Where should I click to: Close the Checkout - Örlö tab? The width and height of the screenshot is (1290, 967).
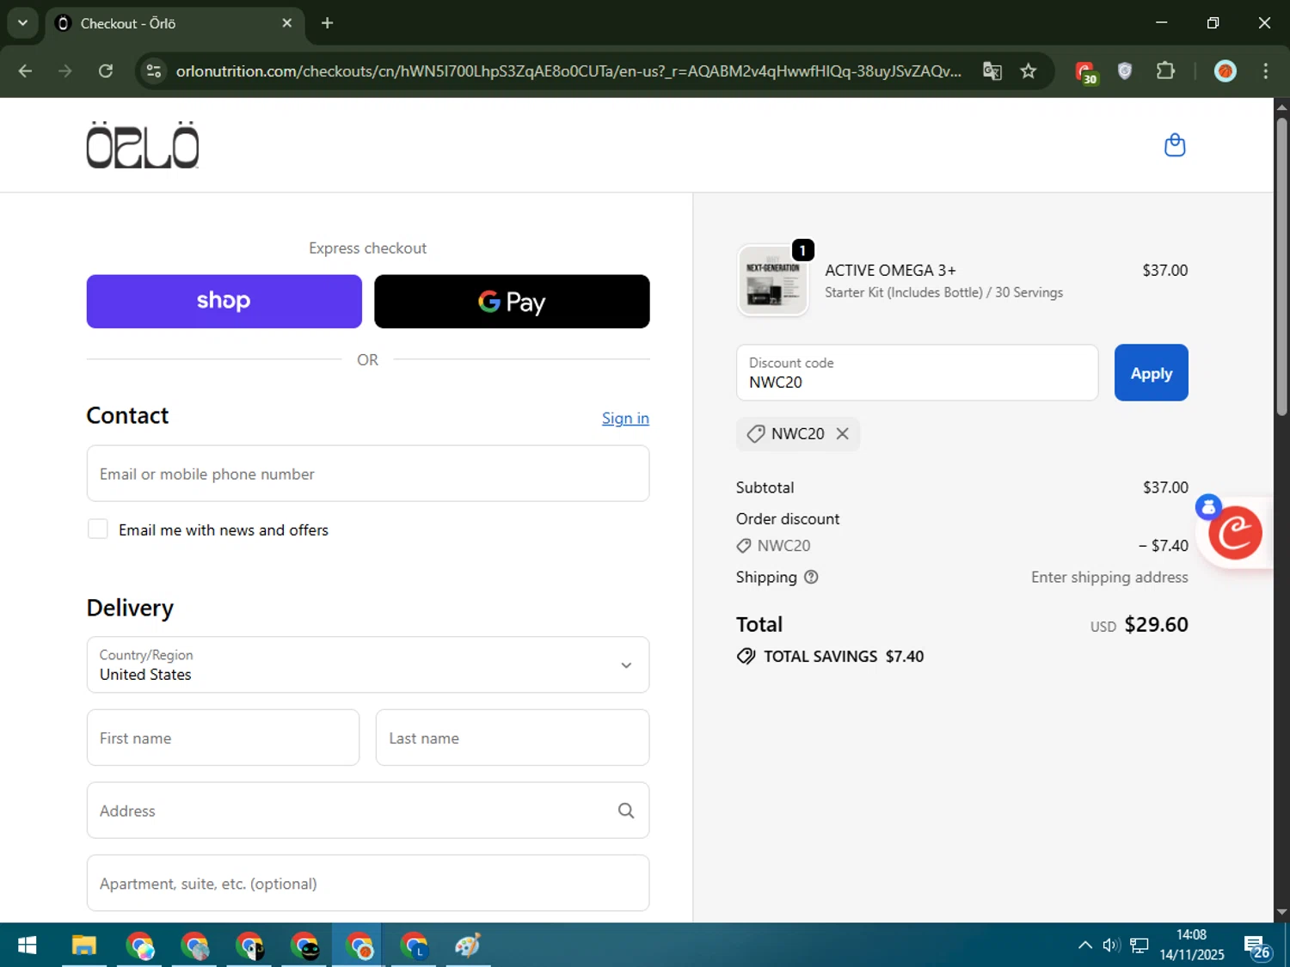coord(287,23)
